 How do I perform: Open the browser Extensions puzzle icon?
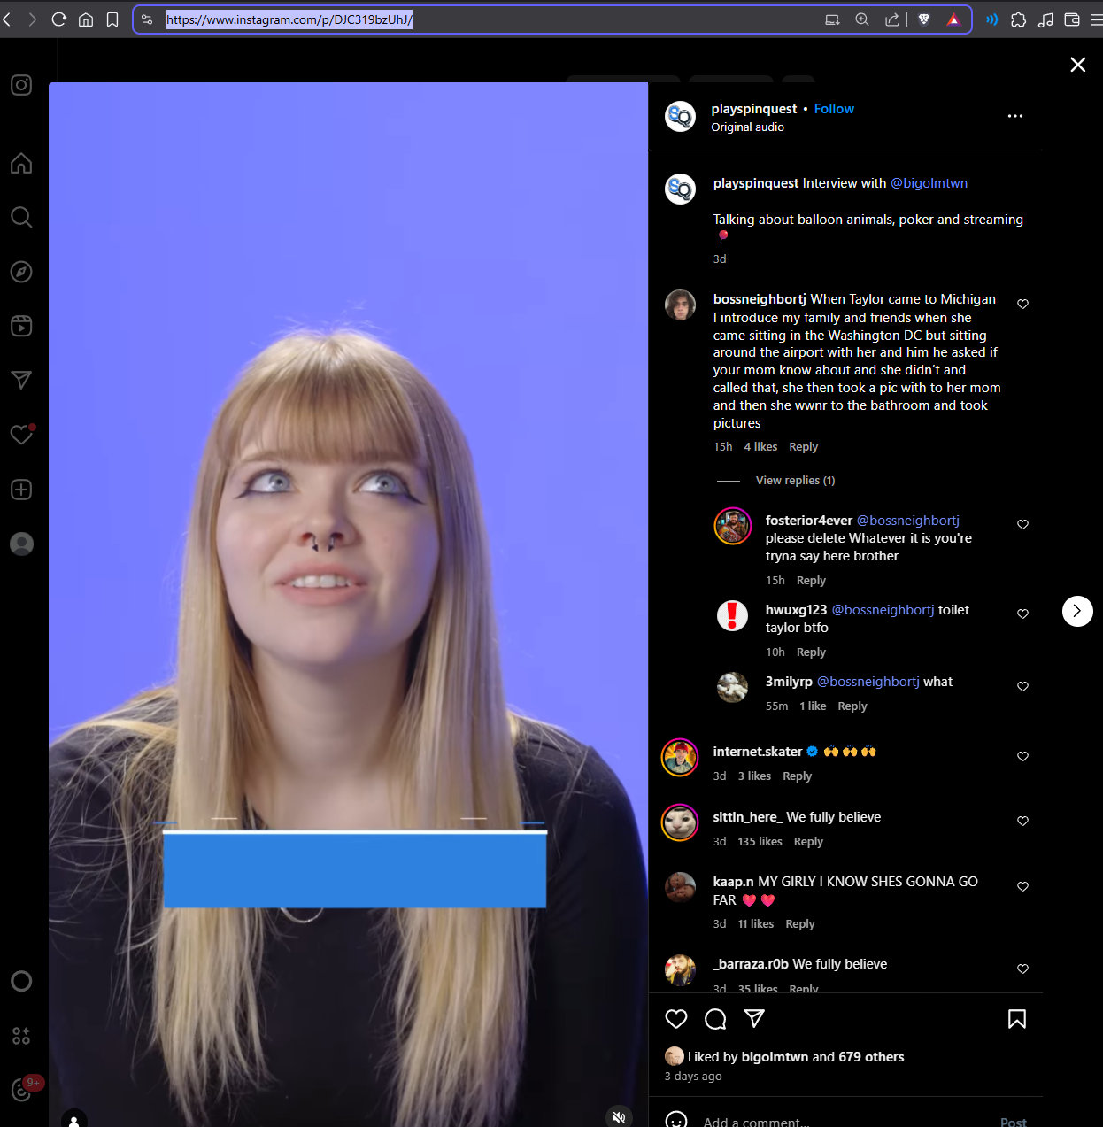point(1019,19)
